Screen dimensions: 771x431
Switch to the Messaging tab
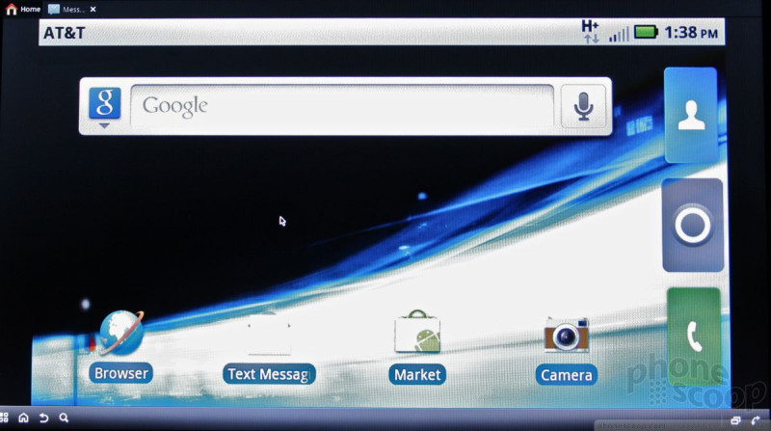66,9
